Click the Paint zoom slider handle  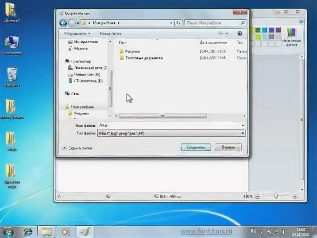[x=276, y=196]
